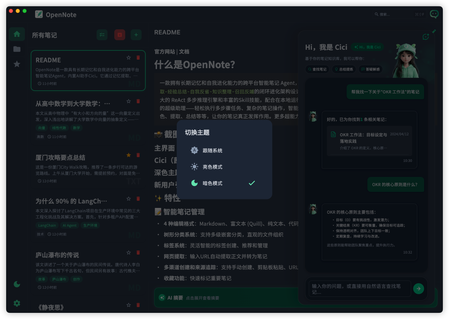Viewport: 449px width, 319px height.
Task: Star the 从高中数学到大学数学 note
Action: [x=129, y=101]
